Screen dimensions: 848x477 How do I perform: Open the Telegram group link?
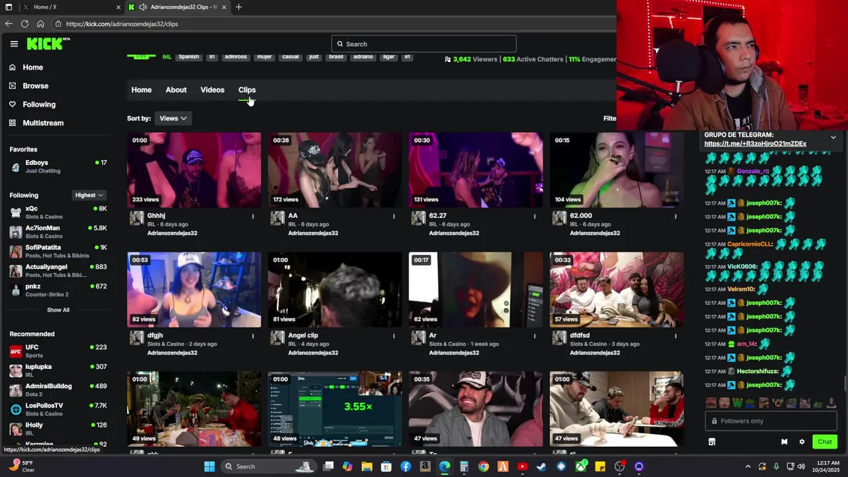[x=755, y=144]
